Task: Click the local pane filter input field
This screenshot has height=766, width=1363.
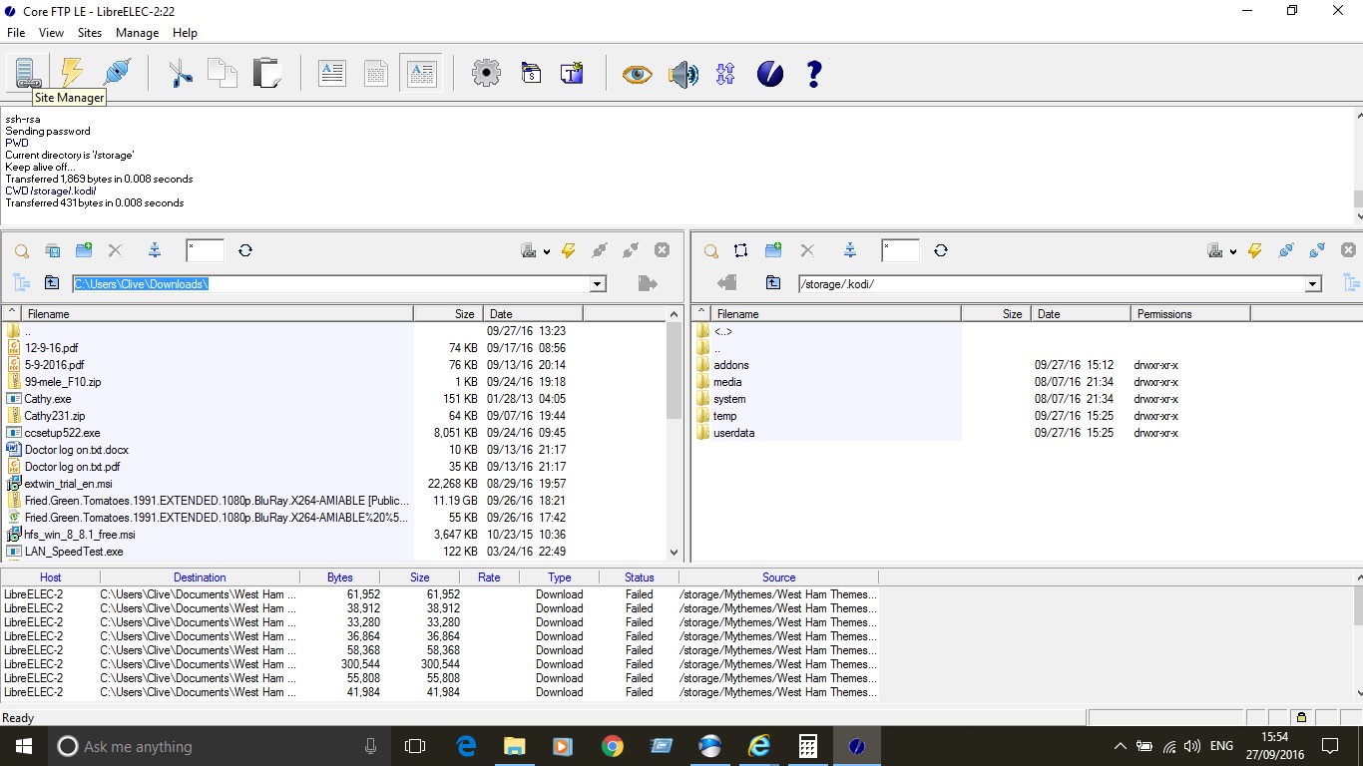Action: [205, 251]
